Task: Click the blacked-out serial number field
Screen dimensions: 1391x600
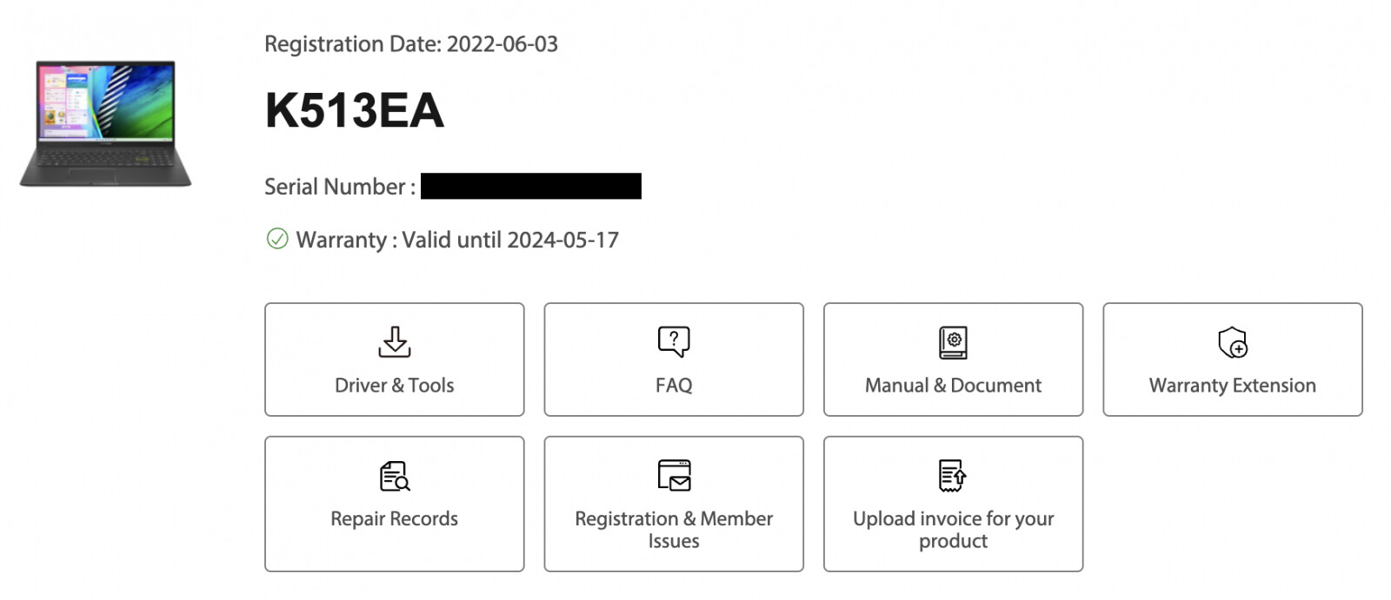Action: [530, 186]
